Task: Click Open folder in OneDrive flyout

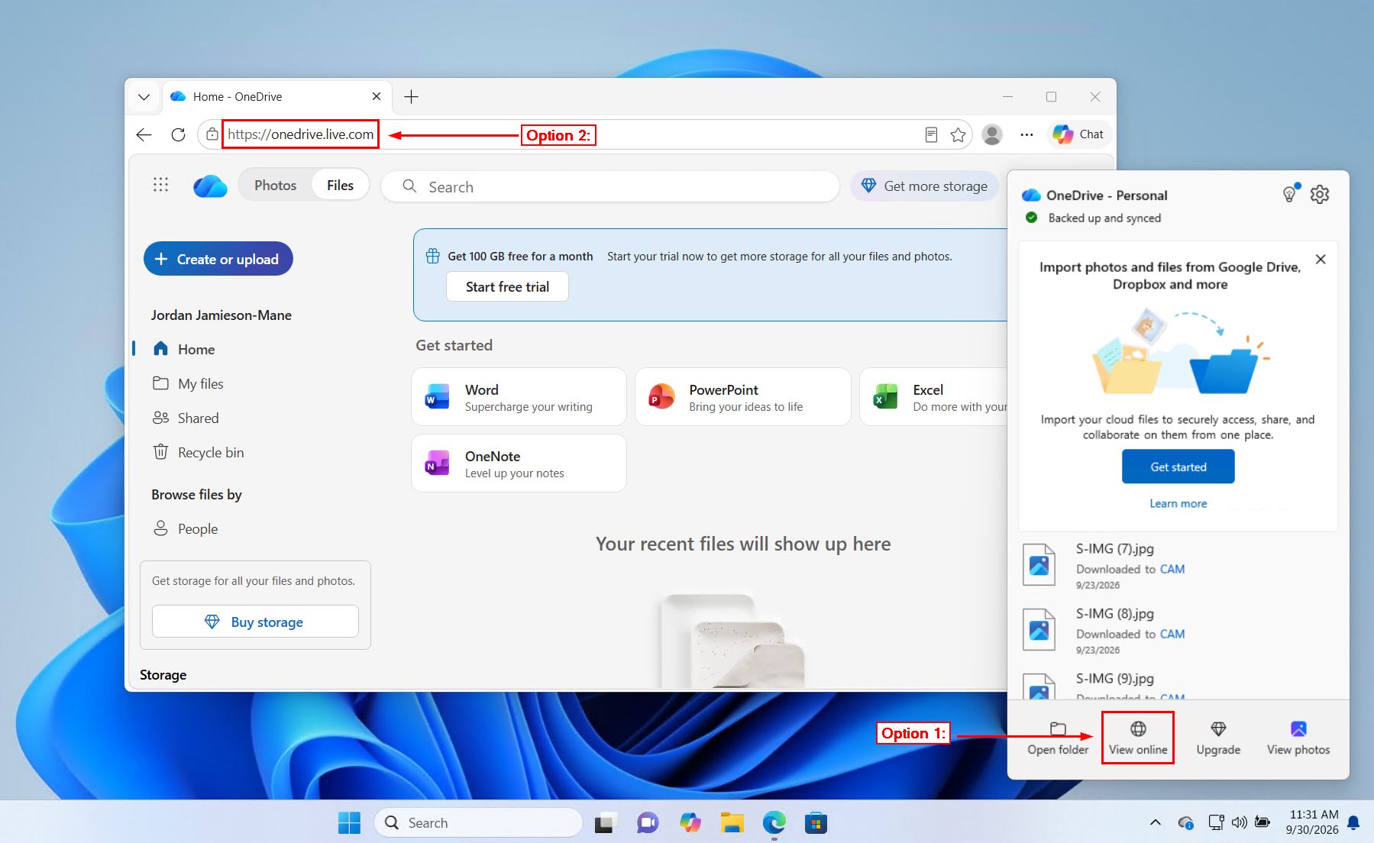Action: 1058,738
